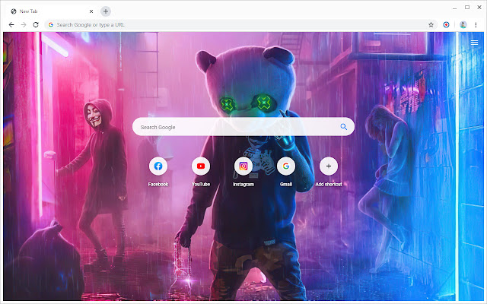Click the Google icon in address bar
This screenshot has height=304, width=487.
tap(51, 24)
